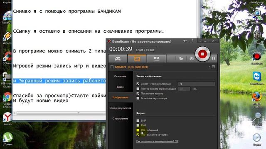Open the disc icon at bottom right desktop

[257, 139]
